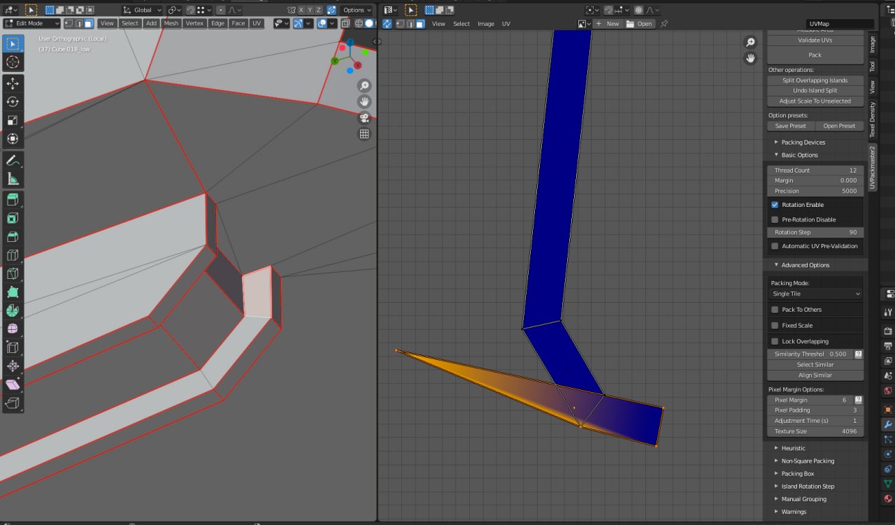Open the Vertex menu
Viewport: 895px width, 525px height.
click(194, 23)
